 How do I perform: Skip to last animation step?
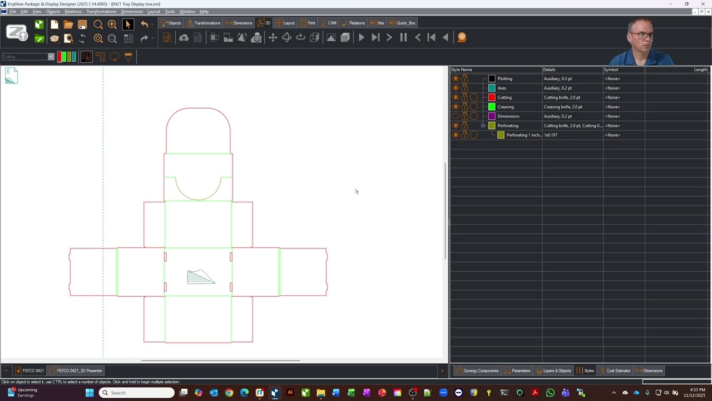[x=375, y=38]
